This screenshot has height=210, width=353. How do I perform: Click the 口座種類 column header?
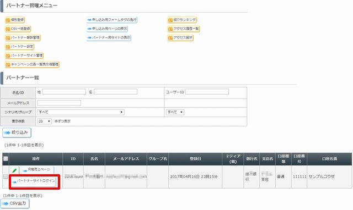[283, 159]
